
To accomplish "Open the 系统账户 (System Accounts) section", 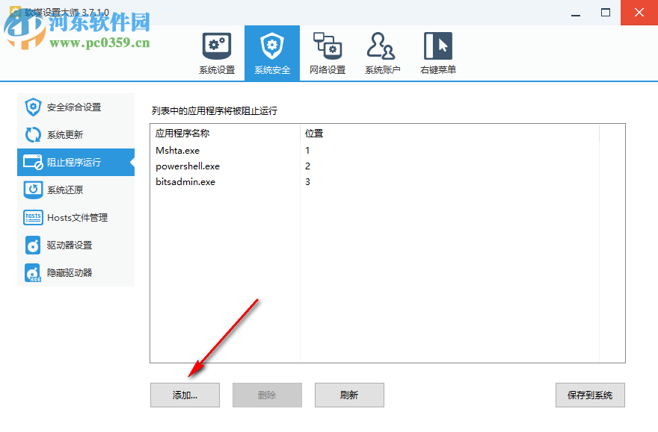I will (382, 52).
